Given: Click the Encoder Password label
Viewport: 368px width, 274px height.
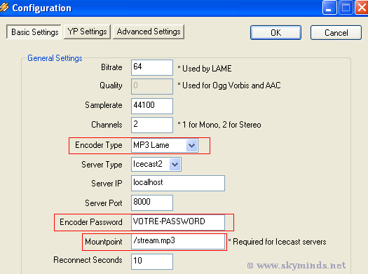Looking at the screenshot, I should click(91, 222).
